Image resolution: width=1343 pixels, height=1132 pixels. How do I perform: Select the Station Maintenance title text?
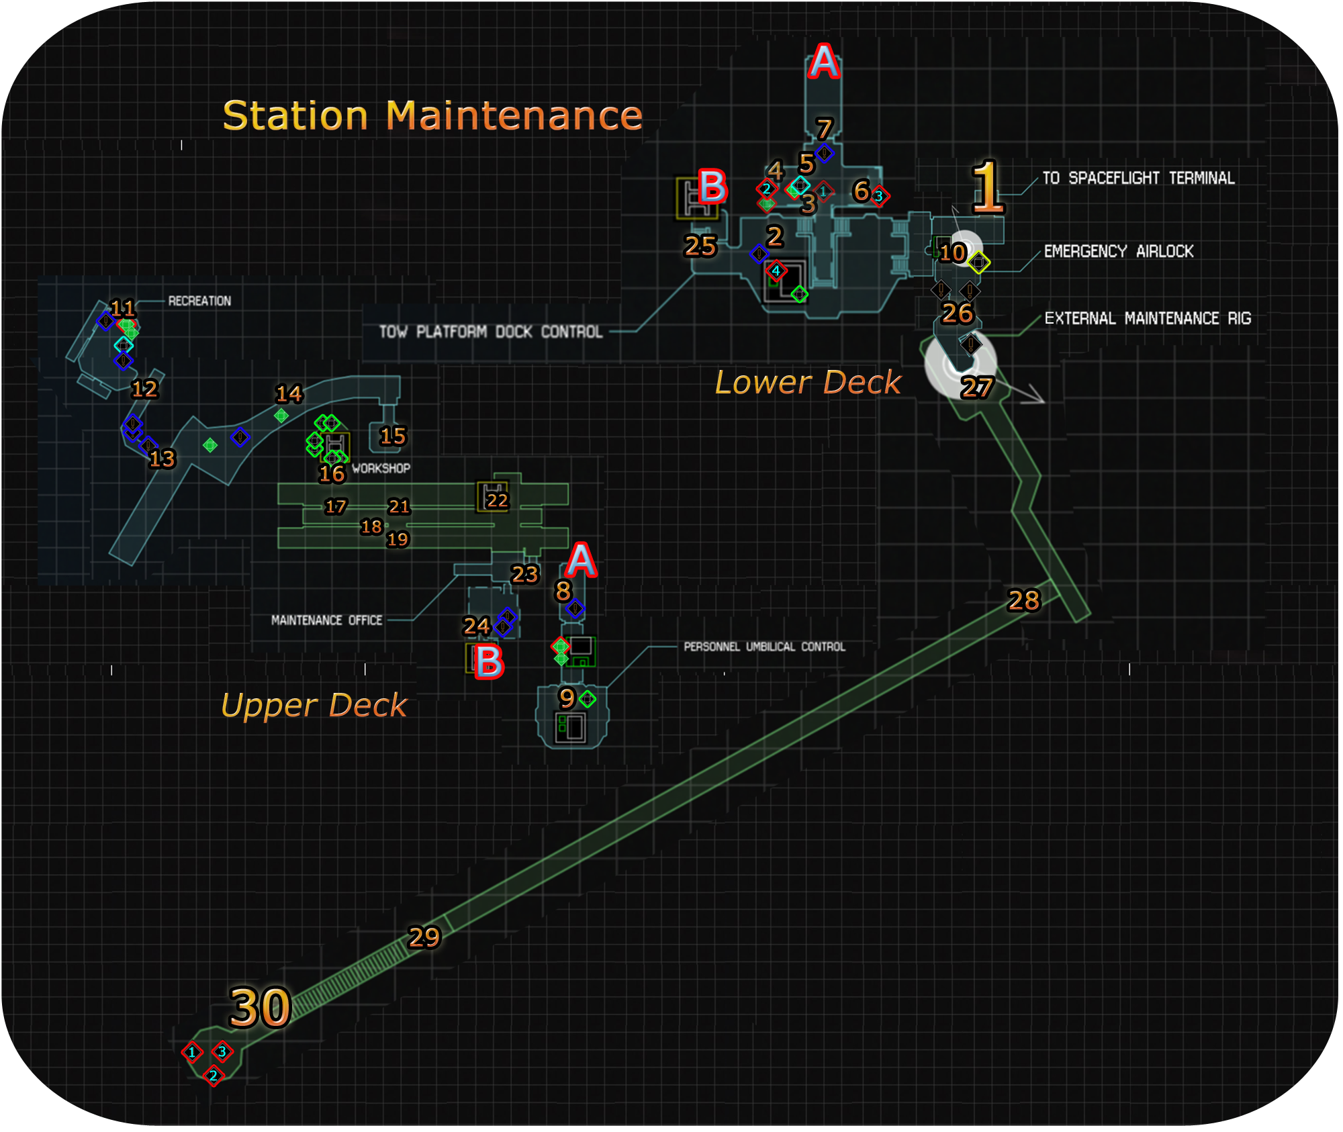point(432,115)
